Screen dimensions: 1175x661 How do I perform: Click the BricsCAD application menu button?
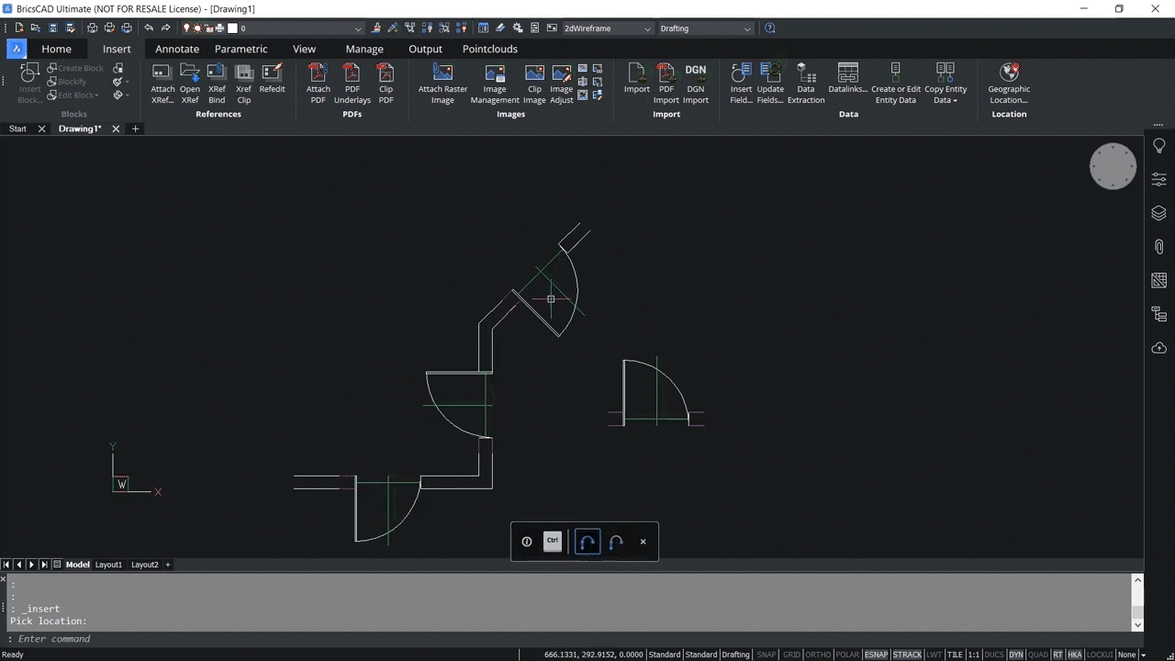[x=17, y=49]
